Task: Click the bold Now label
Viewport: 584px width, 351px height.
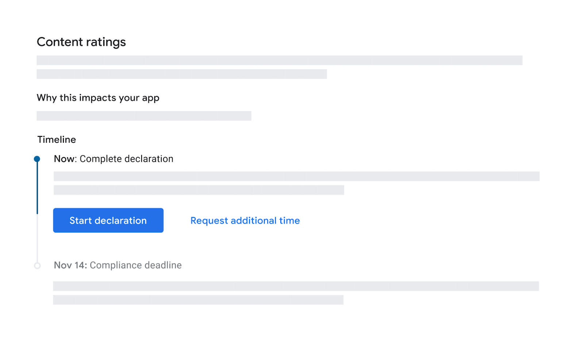Action: pos(64,159)
